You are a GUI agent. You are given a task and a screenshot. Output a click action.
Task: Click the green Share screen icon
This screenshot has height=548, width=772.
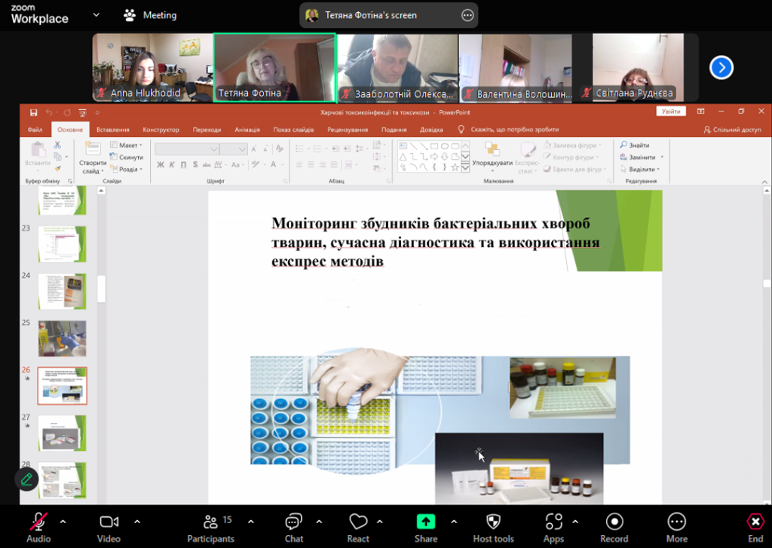pyautogui.click(x=426, y=522)
